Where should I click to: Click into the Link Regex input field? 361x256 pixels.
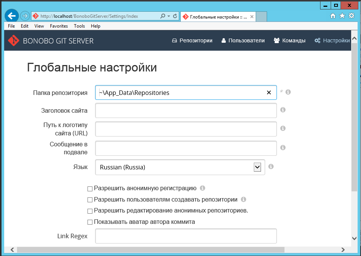tap(186, 236)
